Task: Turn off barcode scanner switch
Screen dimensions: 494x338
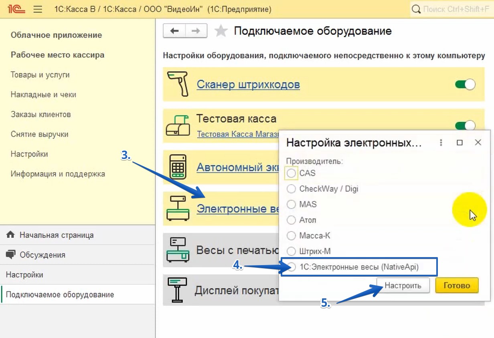Action: tap(465, 84)
